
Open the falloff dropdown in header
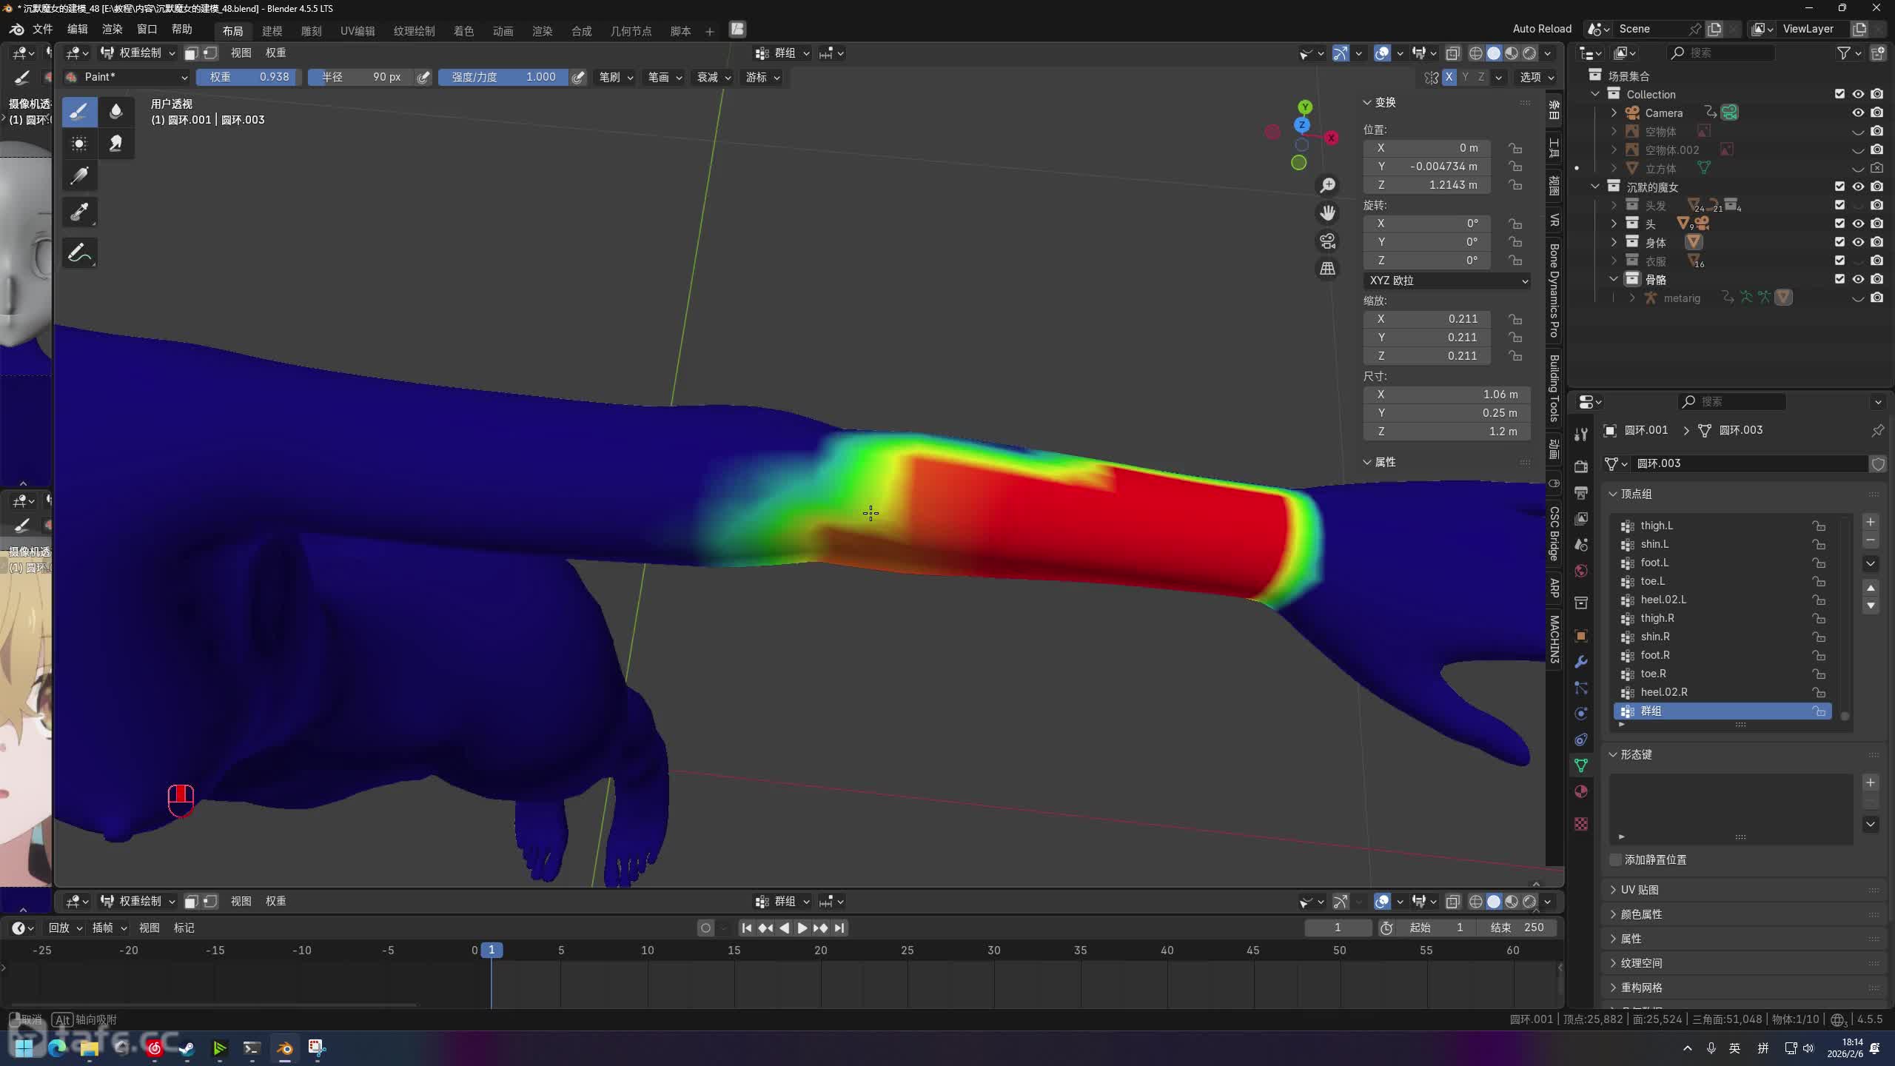(714, 77)
